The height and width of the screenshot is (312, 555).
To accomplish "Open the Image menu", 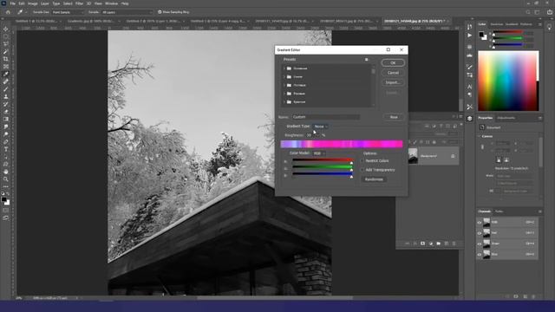I will click(x=33, y=3).
